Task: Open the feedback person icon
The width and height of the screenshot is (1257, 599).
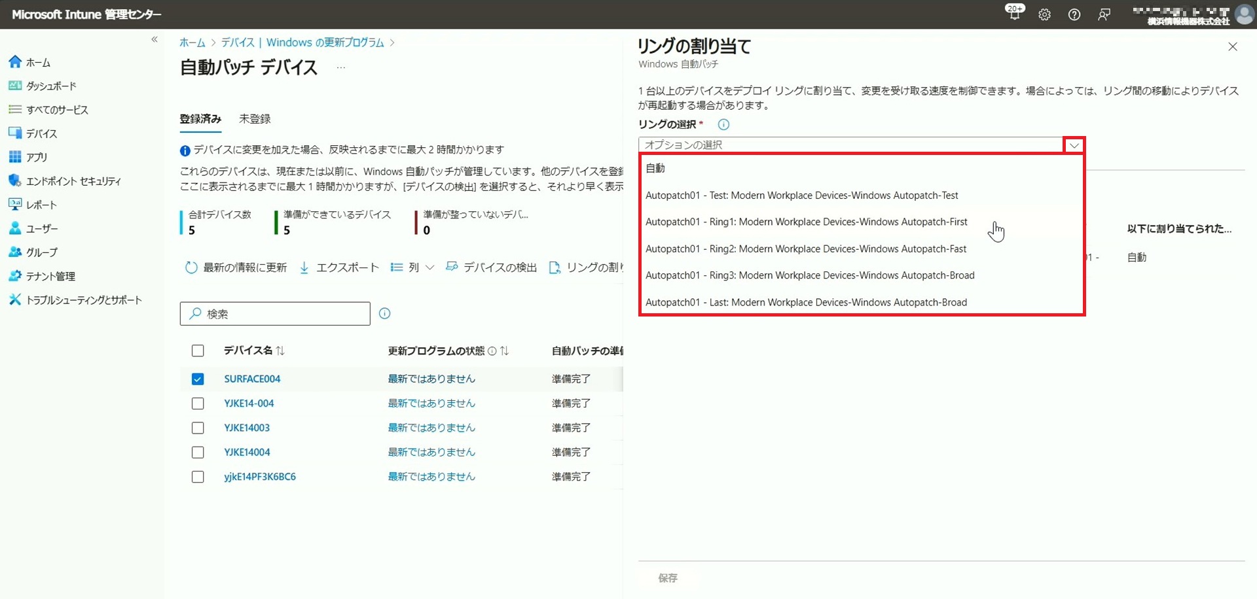Action: pos(1104,14)
